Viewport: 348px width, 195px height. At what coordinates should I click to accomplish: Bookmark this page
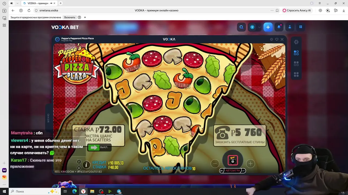277,10
